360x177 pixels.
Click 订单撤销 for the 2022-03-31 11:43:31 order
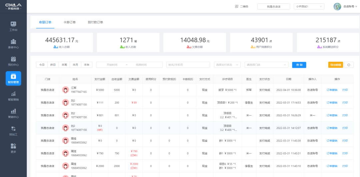pos(332,153)
